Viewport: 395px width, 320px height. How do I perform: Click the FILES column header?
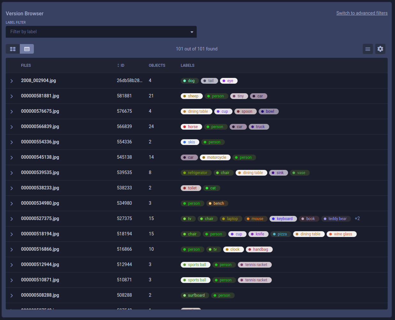click(x=26, y=65)
